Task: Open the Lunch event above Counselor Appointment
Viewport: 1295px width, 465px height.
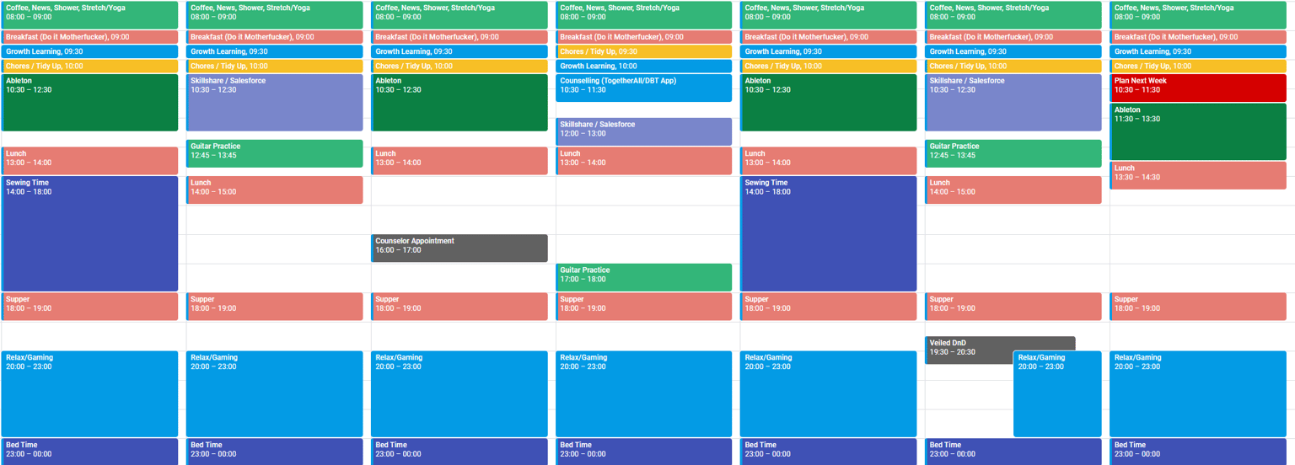Action: 459,161
